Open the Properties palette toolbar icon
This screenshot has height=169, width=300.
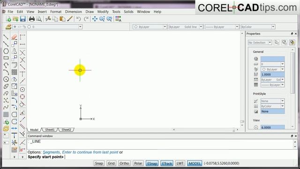[118, 19]
